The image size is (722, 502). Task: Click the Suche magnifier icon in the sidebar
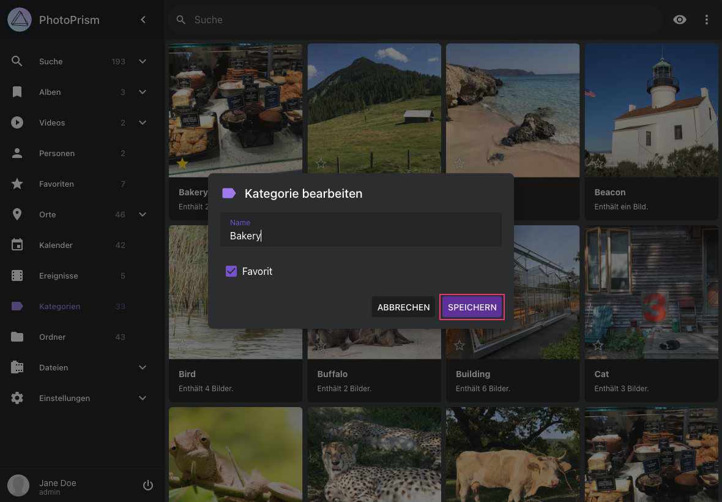point(17,61)
